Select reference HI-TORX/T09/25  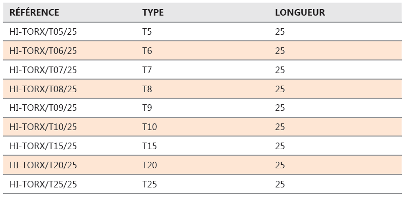coord(43,108)
